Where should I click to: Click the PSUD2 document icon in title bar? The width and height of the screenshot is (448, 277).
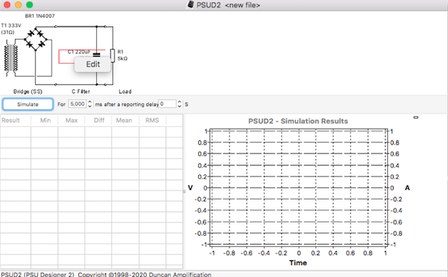(x=191, y=5)
